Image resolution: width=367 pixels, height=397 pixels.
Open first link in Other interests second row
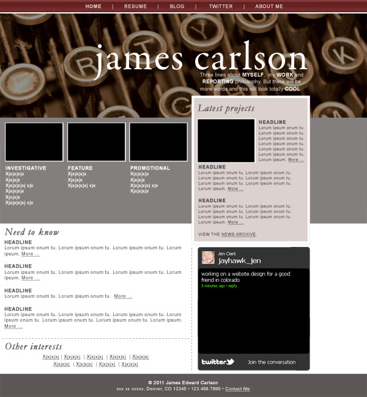pos(61,364)
